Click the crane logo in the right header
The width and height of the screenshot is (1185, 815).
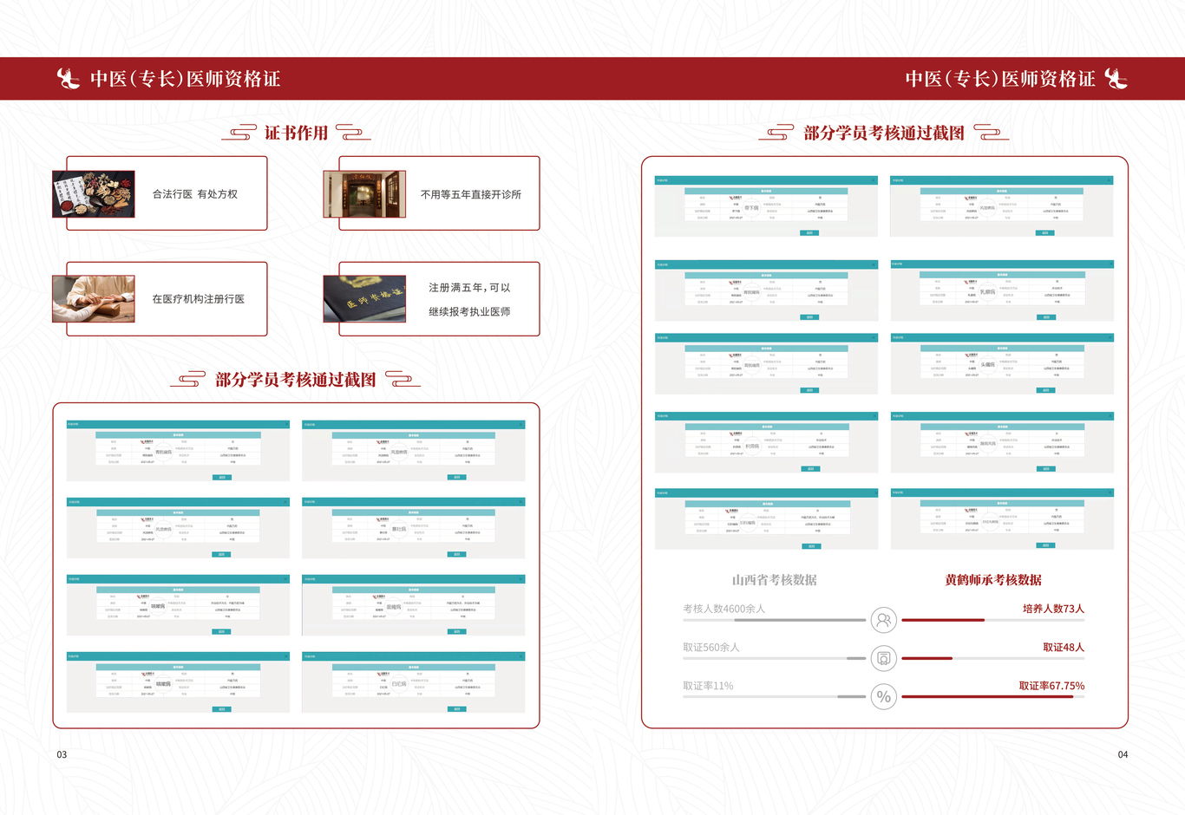(1116, 78)
